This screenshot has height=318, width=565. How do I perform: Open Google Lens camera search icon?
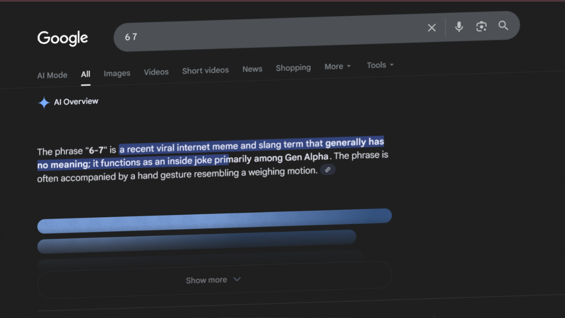coord(481,26)
